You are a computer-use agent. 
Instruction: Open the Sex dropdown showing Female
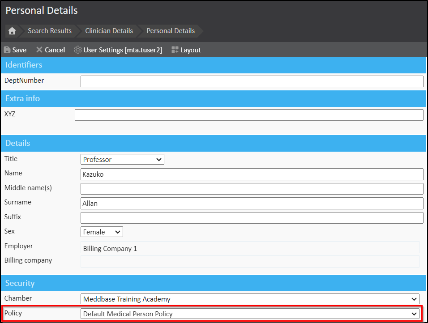[x=102, y=232]
